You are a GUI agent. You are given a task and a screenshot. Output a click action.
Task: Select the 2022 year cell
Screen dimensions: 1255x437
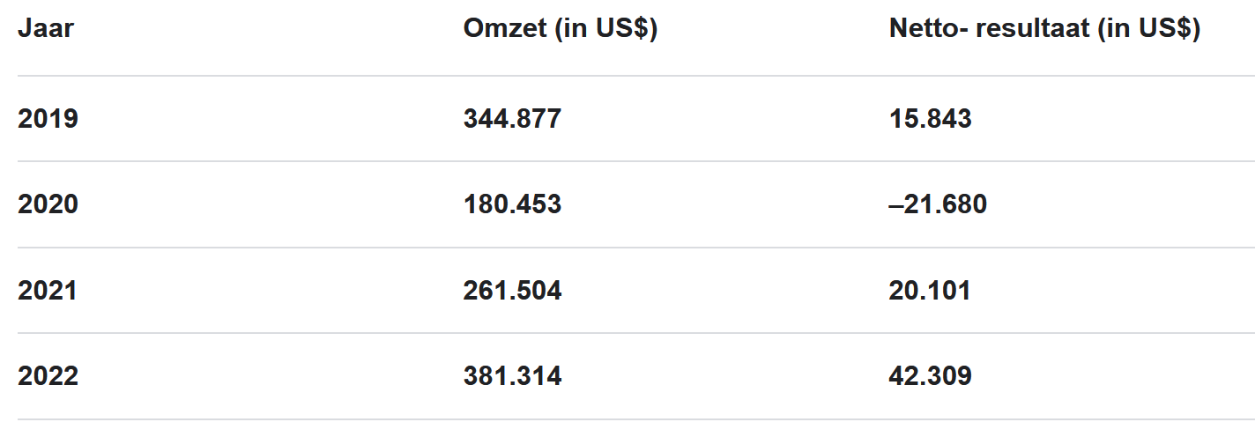click(x=48, y=377)
